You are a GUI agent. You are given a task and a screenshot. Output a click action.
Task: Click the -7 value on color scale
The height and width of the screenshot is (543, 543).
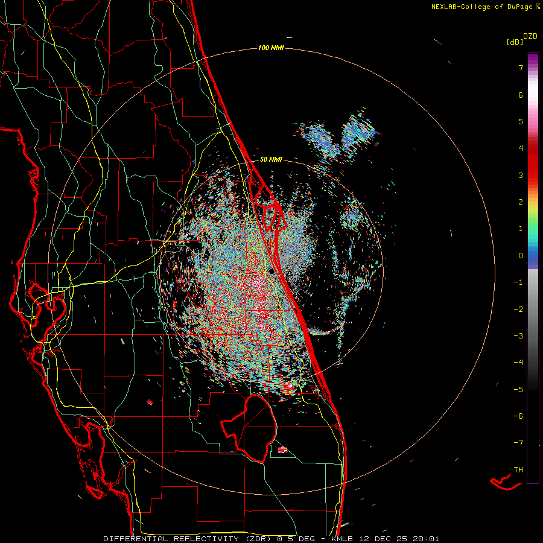518,443
